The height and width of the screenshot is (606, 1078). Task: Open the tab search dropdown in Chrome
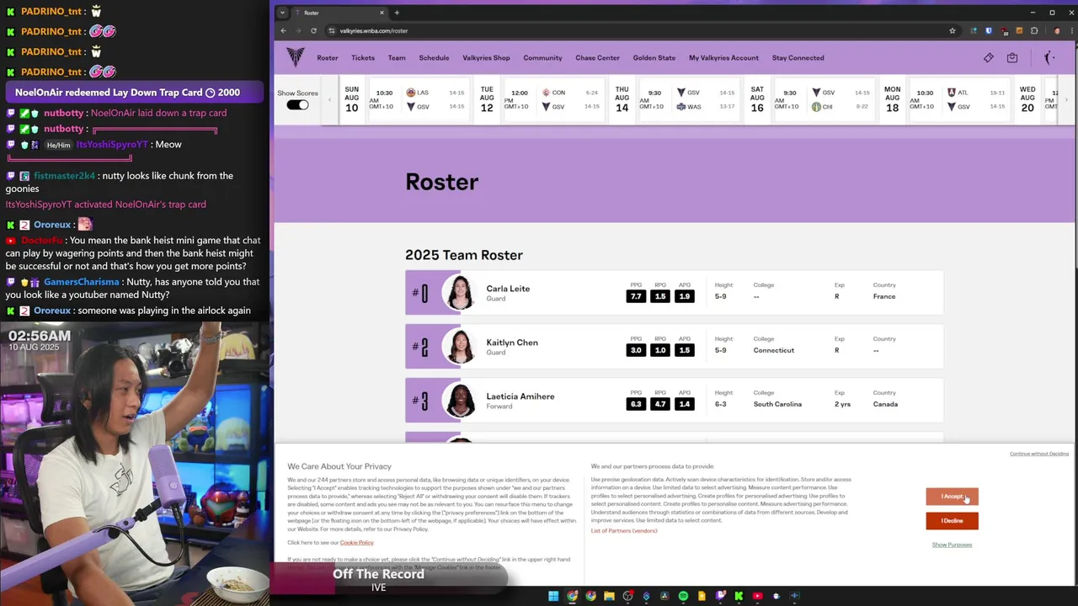click(x=282, y=13)
